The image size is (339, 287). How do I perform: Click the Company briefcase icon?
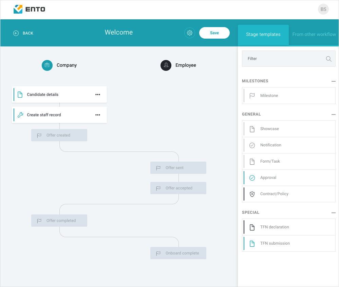point(47,65)
